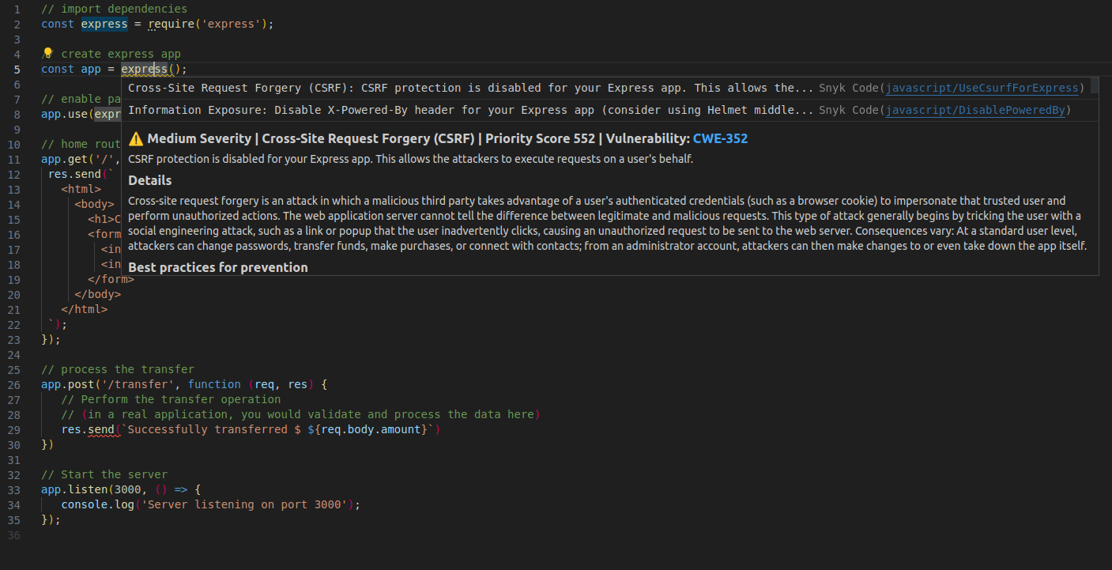Click the warning triangle icon before Medium Severity
Screen dimensions: 1112x570
tap(136, 139)
